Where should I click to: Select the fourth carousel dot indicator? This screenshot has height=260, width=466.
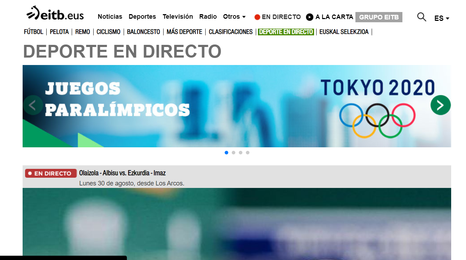(x=248, y=153)
